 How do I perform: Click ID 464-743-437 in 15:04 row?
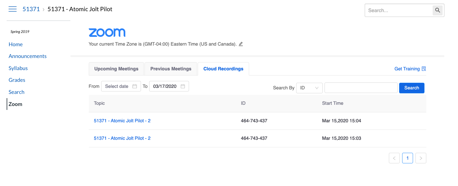click(x=254, y=121)
